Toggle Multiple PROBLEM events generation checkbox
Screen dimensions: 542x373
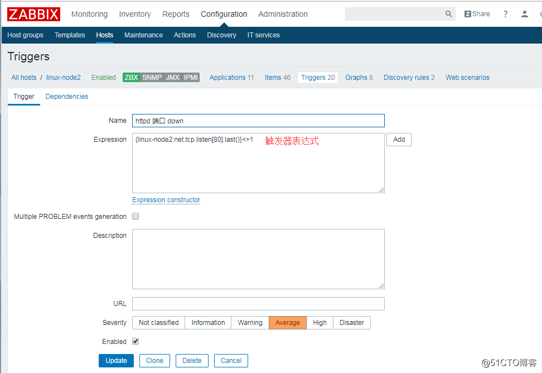(x=135, y=216)
